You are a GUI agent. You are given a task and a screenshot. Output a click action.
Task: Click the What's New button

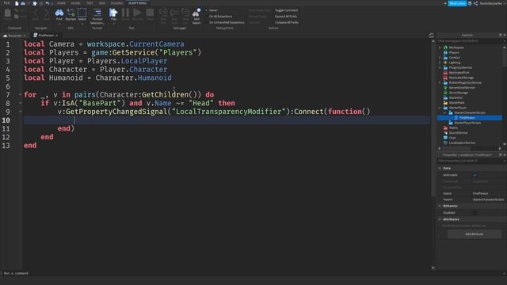[x=457, y=3]
